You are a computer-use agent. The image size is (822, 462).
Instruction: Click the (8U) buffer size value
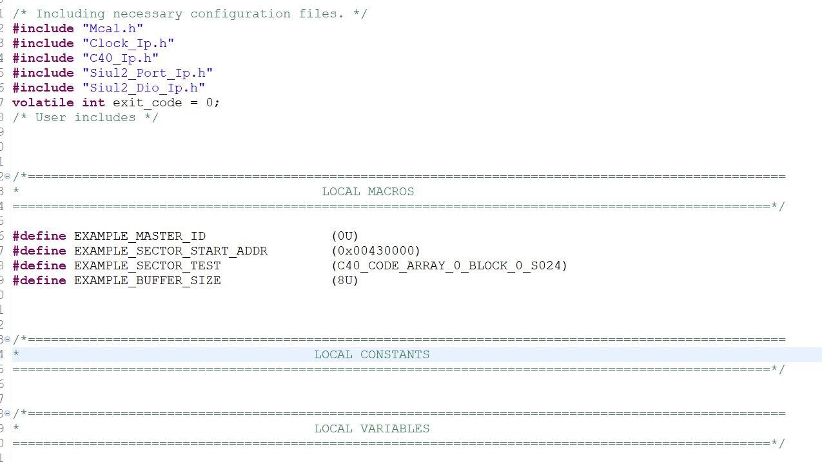coord(345,280)
